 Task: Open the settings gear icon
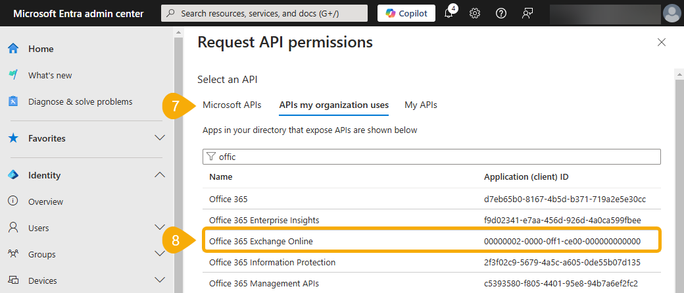pyautogui.click(x=474, y=13)
